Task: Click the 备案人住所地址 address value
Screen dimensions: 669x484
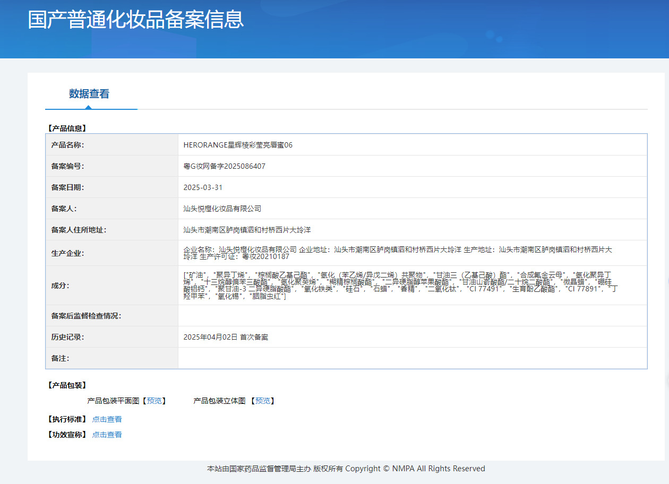Action: pos(247,230)
